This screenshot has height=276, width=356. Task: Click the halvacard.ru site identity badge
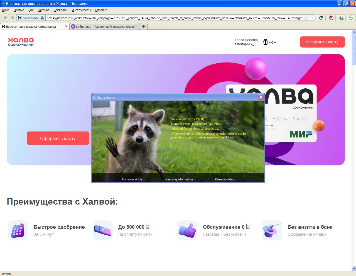(31, 18)
